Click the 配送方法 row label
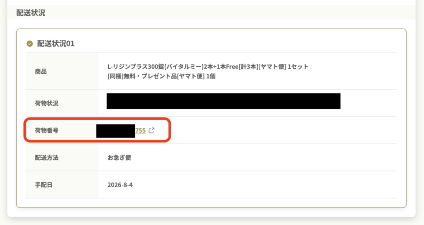This screenshot has width=424, height=225. coord(47,158)
